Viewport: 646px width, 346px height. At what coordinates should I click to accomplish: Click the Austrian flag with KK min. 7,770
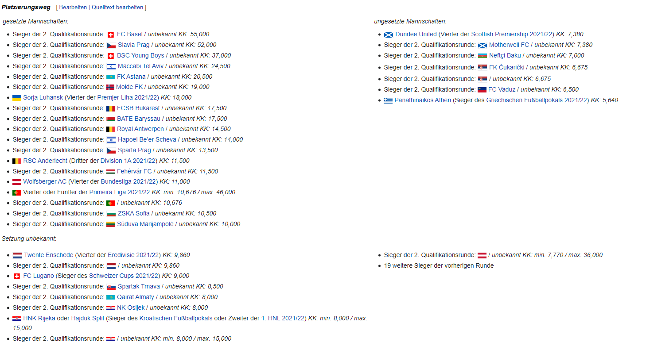[x=482, y=255]
